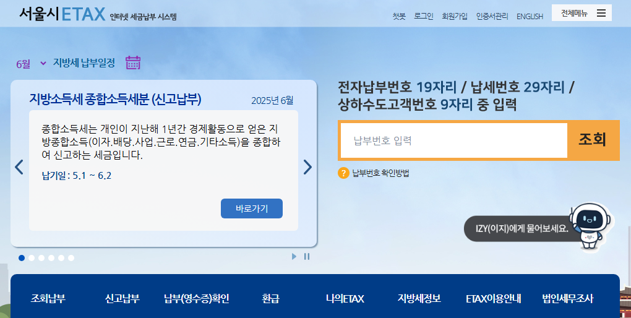This screenshot has height=318, width=631.
Task: Click the 지방세 납부일정 heading
Action: point(84,62)
